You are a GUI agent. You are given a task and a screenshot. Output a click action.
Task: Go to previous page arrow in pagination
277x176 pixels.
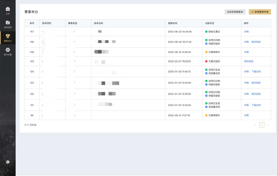pos(255,125)
